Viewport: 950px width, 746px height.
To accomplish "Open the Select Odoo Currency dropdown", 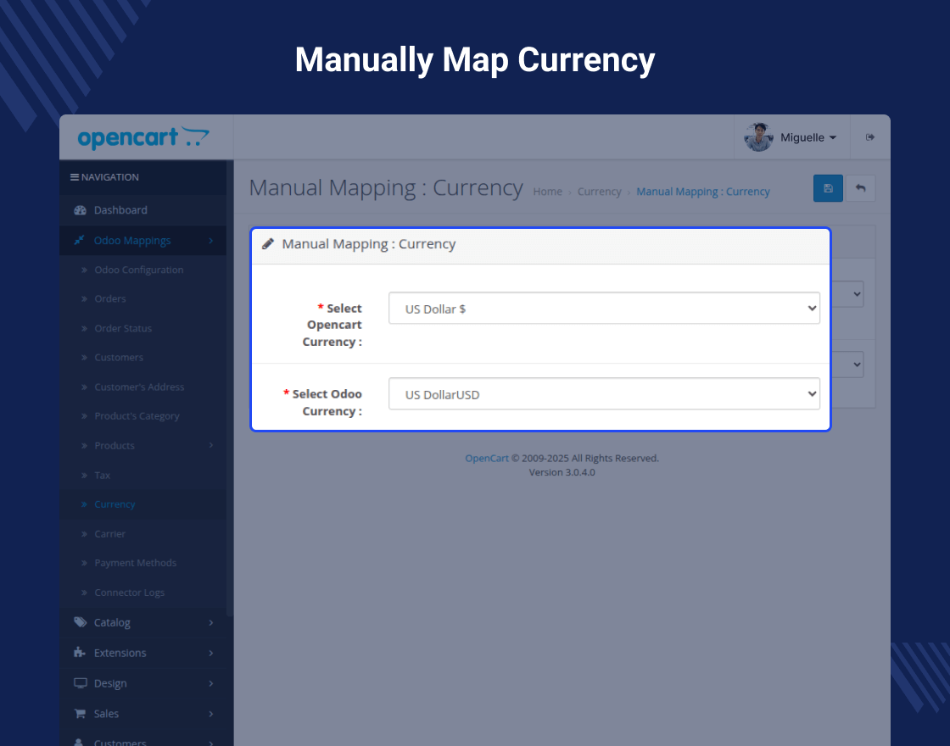I will pyautogui.click(x=604, y=394).
